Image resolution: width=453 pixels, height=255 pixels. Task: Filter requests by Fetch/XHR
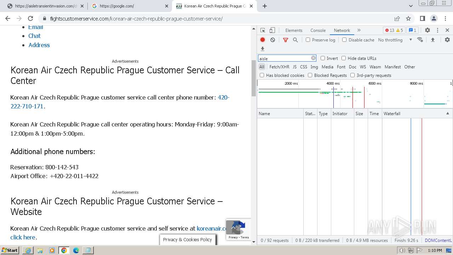pyautogui.click(x=279, y=67)
